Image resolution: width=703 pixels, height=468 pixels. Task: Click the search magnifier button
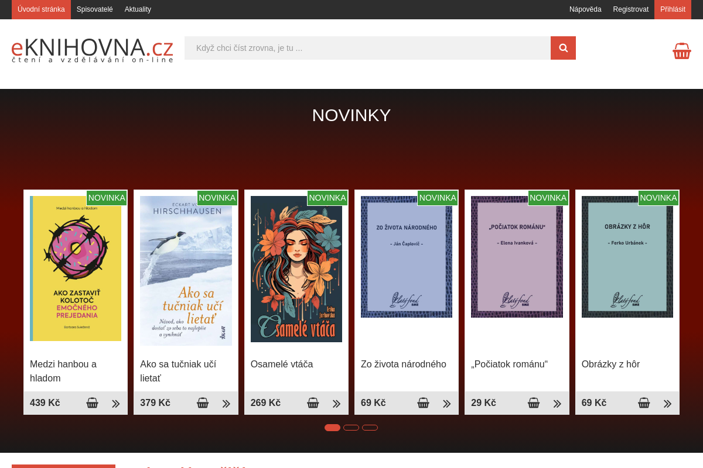pos(563,48)
